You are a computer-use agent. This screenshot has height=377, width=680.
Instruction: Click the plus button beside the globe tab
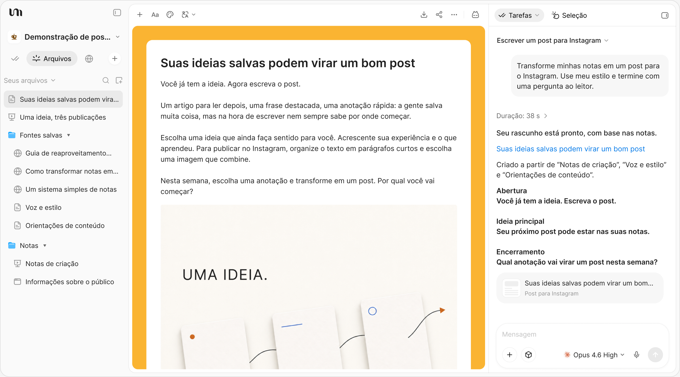coord(115,59)
